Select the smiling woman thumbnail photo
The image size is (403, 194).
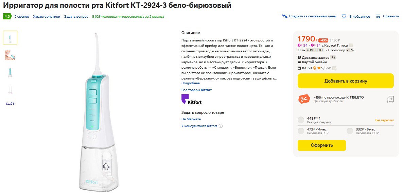(x=10, y=55)
